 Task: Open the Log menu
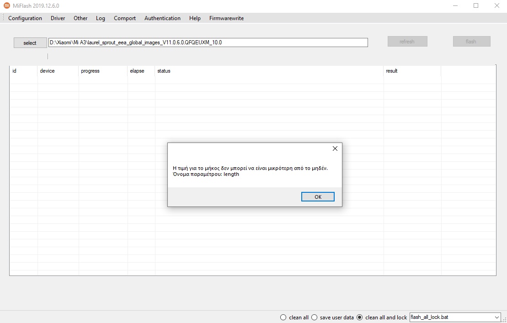point(101,18)
